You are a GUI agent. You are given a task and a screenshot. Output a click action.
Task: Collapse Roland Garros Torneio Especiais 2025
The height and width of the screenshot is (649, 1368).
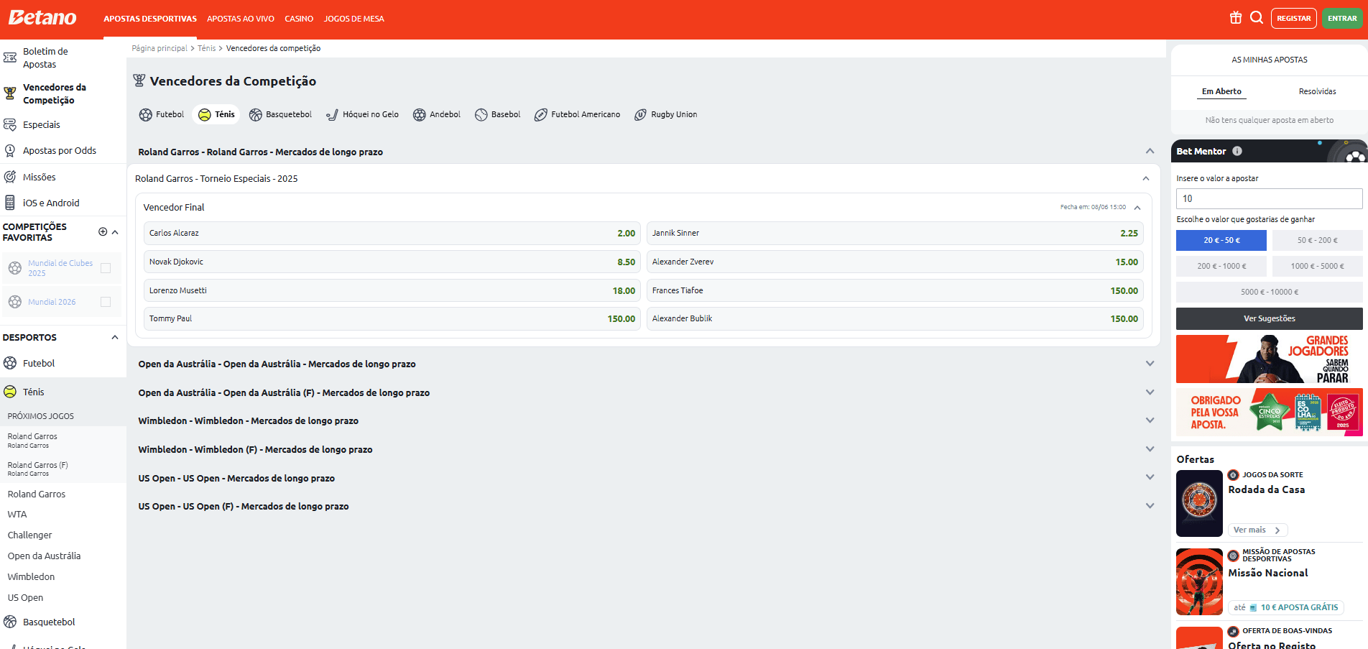coord(1146,178)
